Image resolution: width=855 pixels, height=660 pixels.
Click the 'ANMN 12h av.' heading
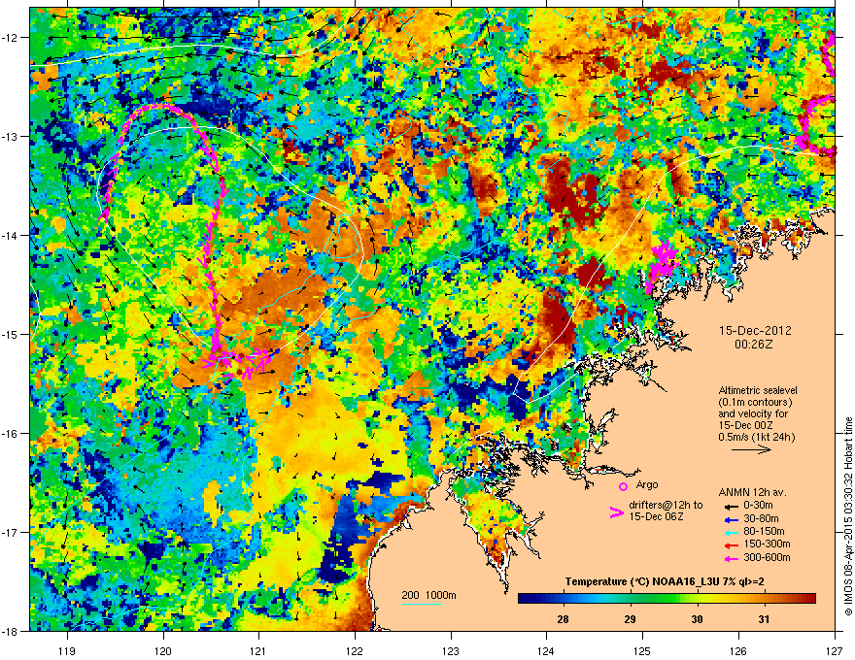(752, 493)
